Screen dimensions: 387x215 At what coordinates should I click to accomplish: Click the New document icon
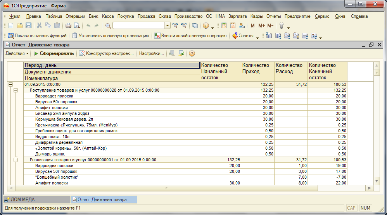(10, 26)
